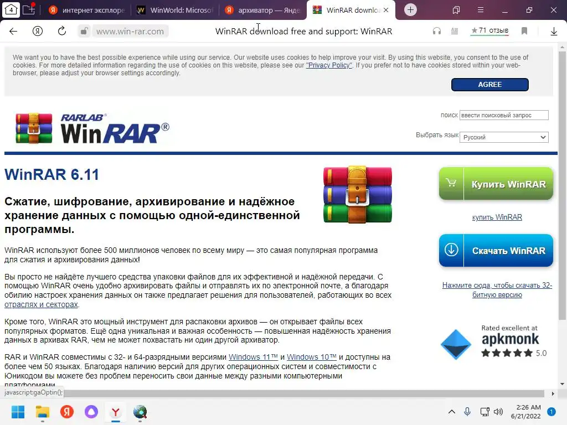Open the bookmarks collections icon in title bar
Viewport: 567px width, 425px height.
click(x=456, y=10)
